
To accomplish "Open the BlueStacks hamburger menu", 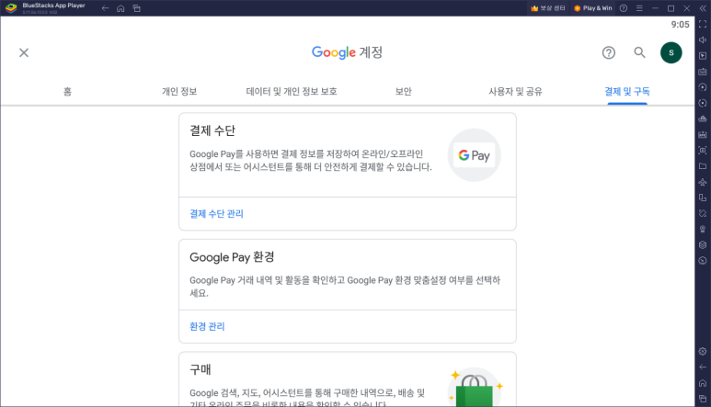I will click(639, 8).
